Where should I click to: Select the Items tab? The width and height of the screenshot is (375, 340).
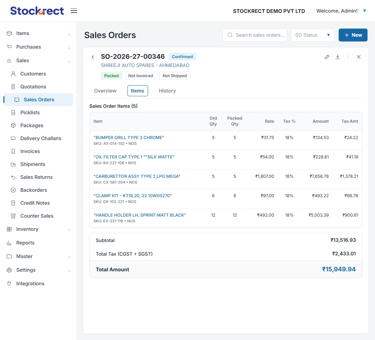point(138,91)
